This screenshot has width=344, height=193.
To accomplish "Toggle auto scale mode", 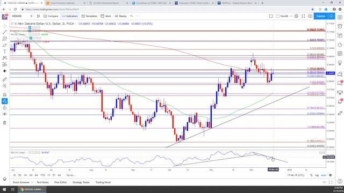I will point(324,175).
